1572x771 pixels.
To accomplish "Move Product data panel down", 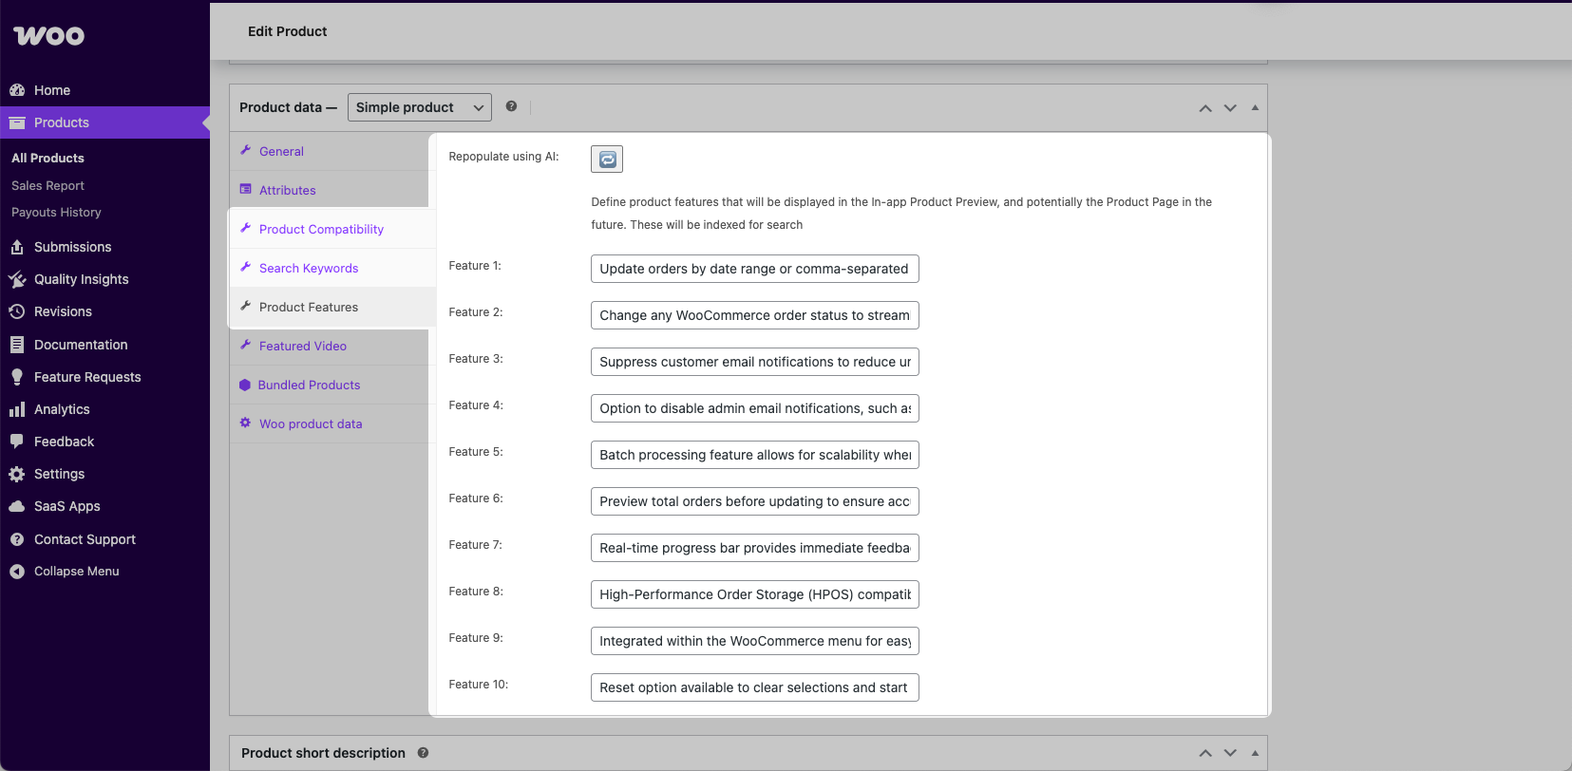I will pyautogui.click(x=1230, y=108).
